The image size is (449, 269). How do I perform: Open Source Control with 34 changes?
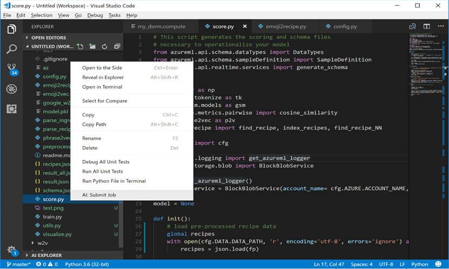tap(12, 69)
